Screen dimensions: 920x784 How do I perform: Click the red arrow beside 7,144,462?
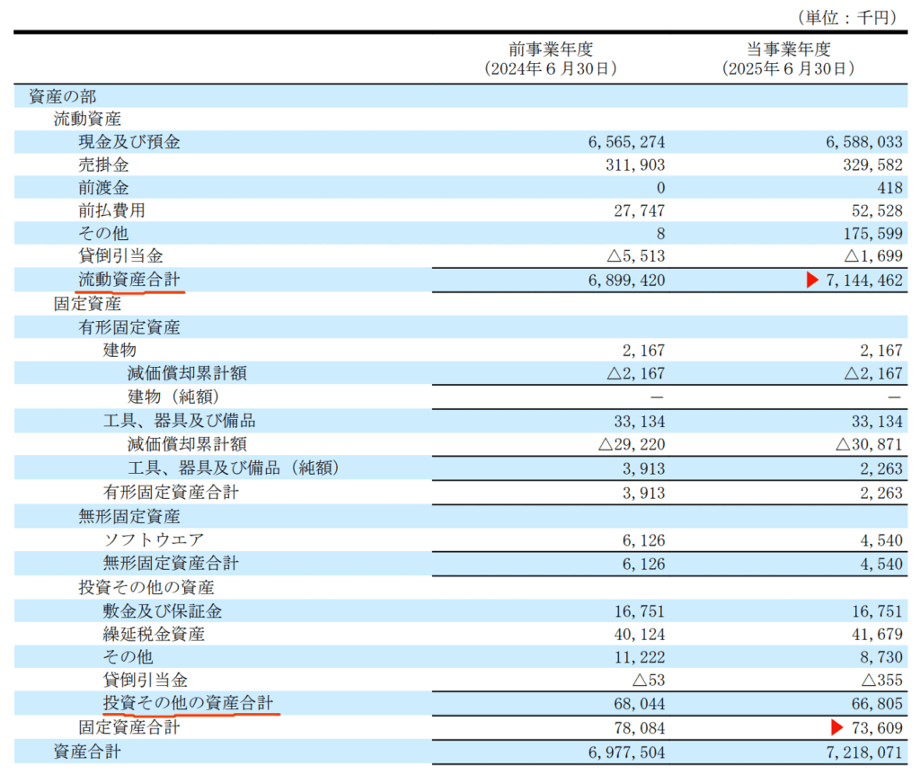[x=812, y=281]
